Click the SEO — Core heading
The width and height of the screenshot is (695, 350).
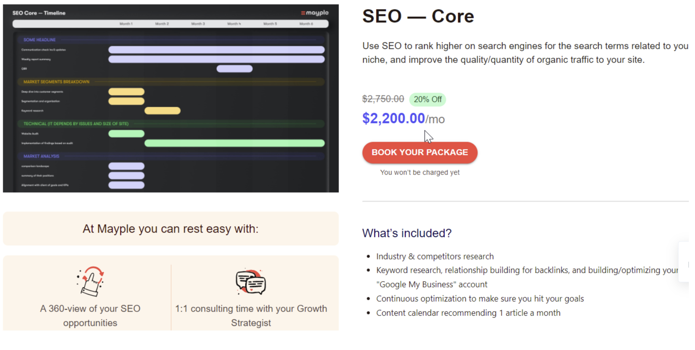point(418,16)
